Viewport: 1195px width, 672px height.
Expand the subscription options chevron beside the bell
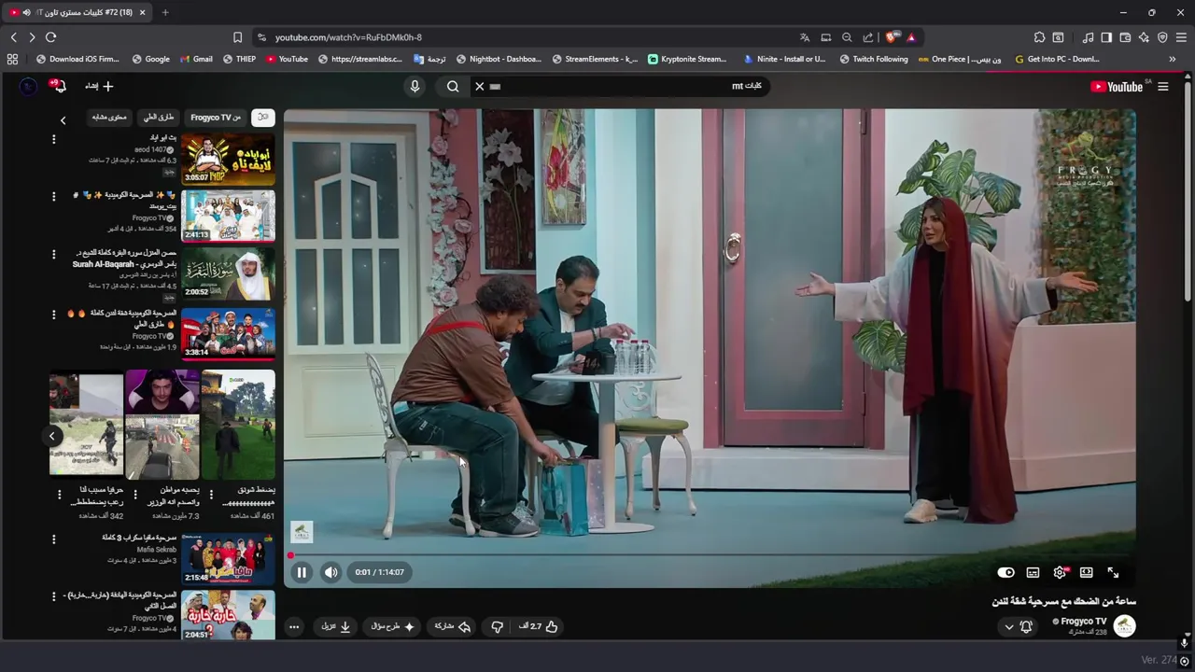coord(1008,627)
